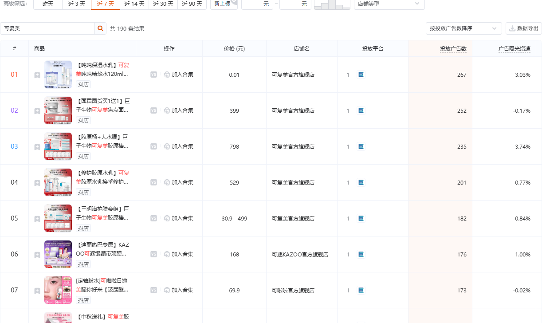The width and height of the screenshot is (542, 323).
Task: Open the 【三明治护肤套组】 product title link
Action: click(103, 213)
